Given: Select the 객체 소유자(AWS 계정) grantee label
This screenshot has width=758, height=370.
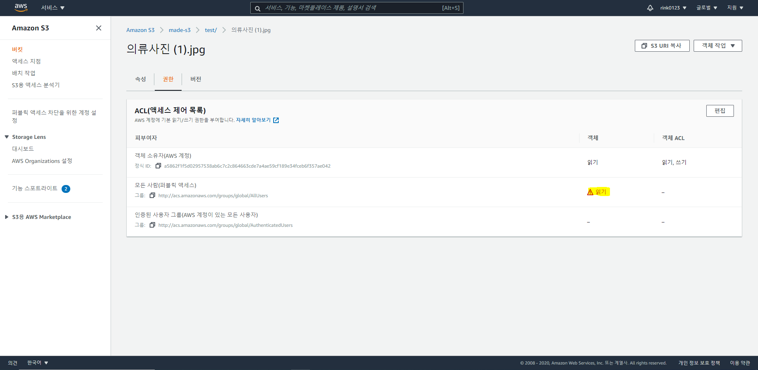Looking at the screenshot, I should [x=163, y=155].
